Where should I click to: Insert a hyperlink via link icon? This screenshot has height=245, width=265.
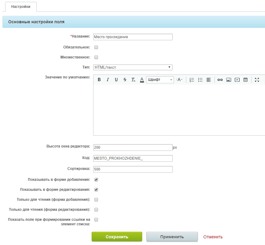tap(220, 80)
